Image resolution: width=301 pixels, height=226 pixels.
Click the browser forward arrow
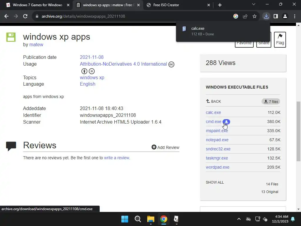(16, 16)
